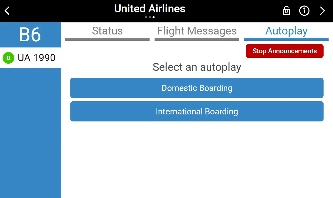333x198 pixels.
Task: Select flight UA 1990 in the sidebar
Action: 31,58
